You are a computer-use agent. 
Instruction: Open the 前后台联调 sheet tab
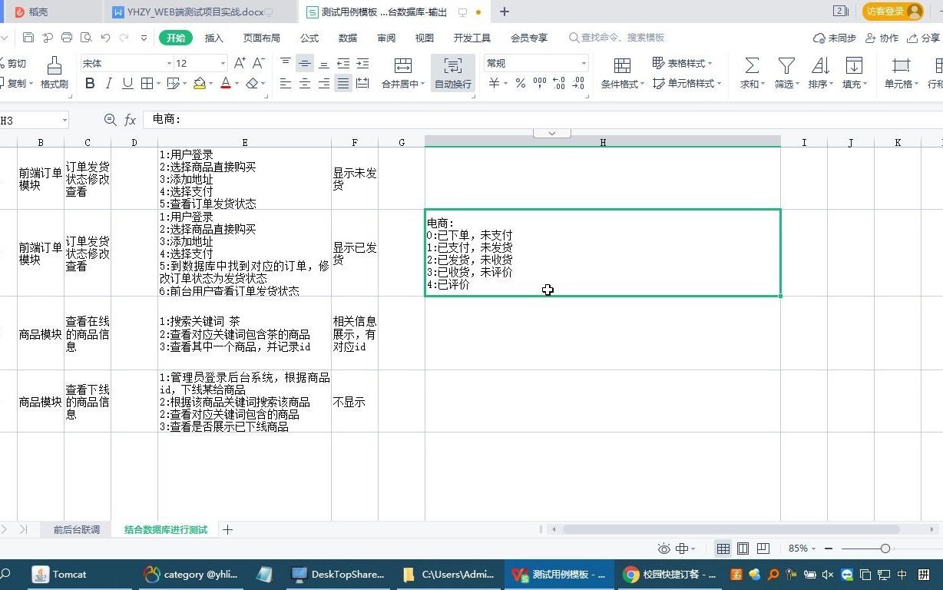75,529
